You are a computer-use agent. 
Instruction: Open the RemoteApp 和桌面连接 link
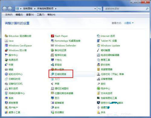pyautogui.click(x=67, y=41)
